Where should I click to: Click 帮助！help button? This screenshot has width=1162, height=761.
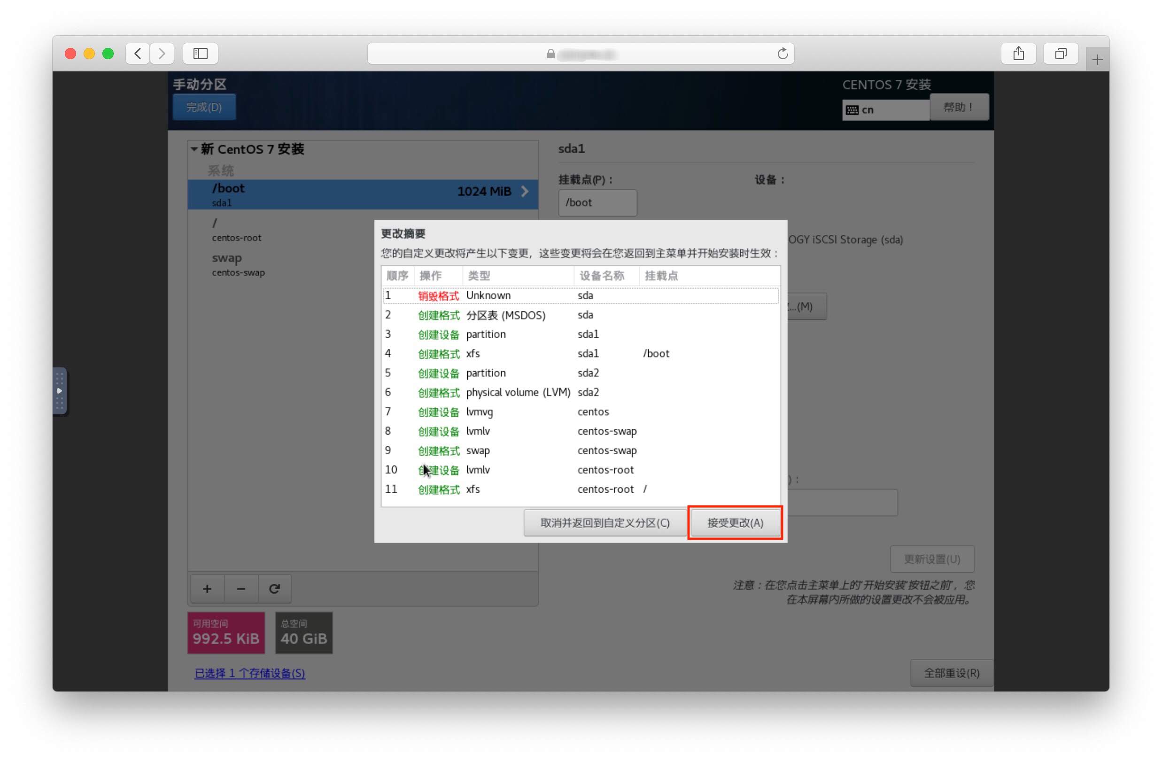(x=959, y=107)
